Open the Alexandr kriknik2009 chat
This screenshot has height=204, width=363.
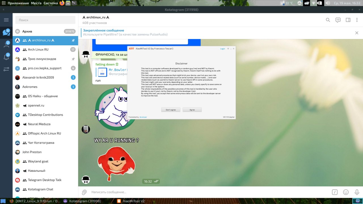[x=45, y=78]
